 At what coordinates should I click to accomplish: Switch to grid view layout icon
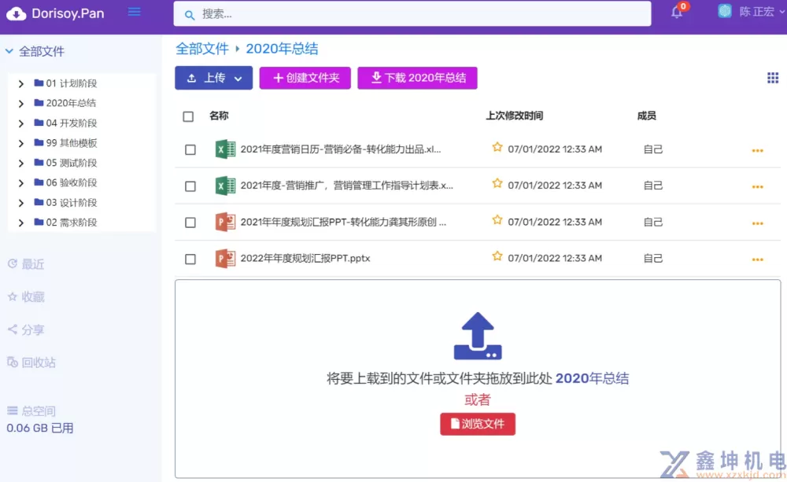(x=772, y=77)
